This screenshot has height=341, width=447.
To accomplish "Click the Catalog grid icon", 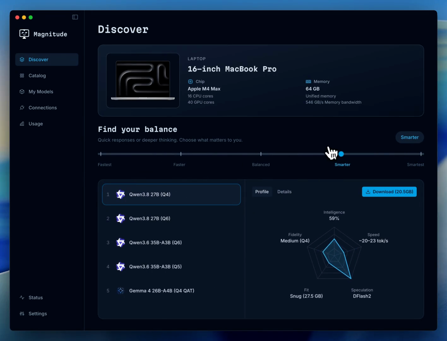I will tap(22, 75).
